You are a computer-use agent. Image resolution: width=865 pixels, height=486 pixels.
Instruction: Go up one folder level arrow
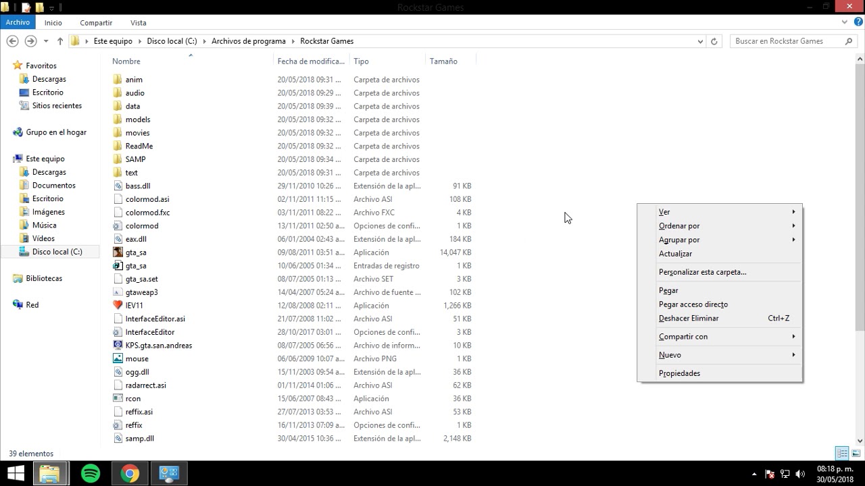60,41
